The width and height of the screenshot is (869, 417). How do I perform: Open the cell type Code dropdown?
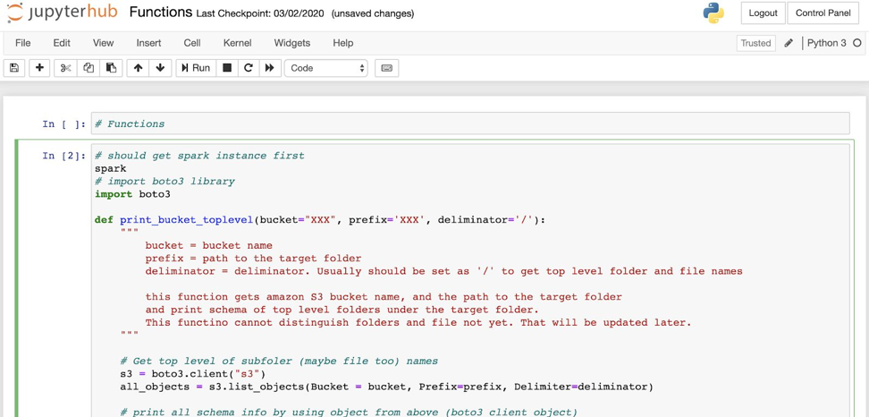pos(325,68)
